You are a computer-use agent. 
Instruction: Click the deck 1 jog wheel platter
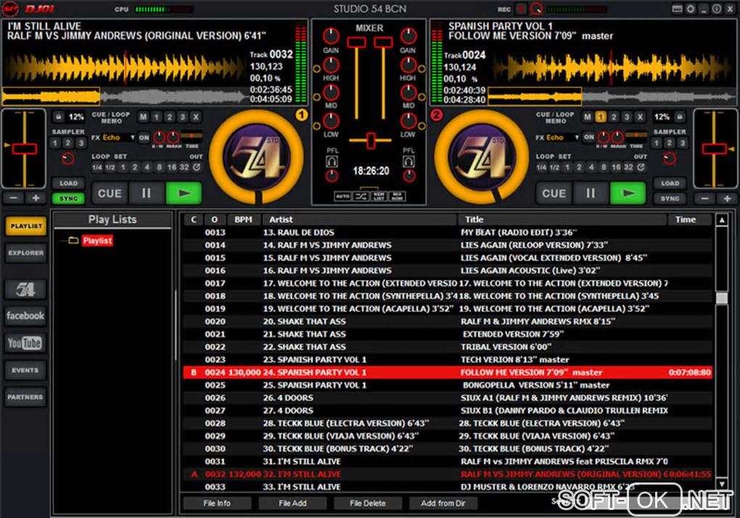point(256,157)
